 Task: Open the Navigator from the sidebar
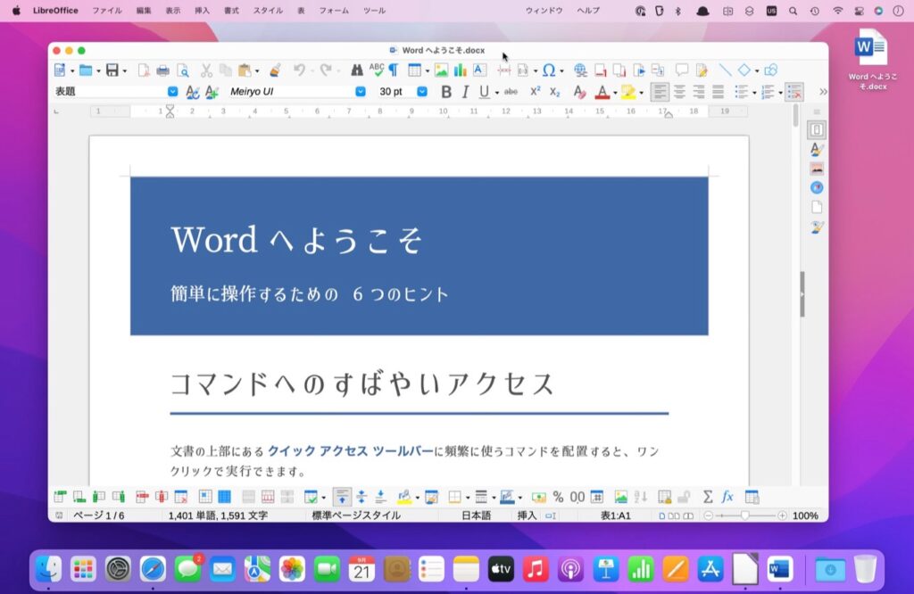click(x=815, y=187)
